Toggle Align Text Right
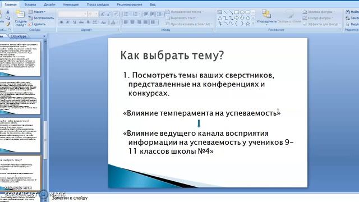Image resolution: width=359 pixels, height=202 pixels. tap(139, 22)
